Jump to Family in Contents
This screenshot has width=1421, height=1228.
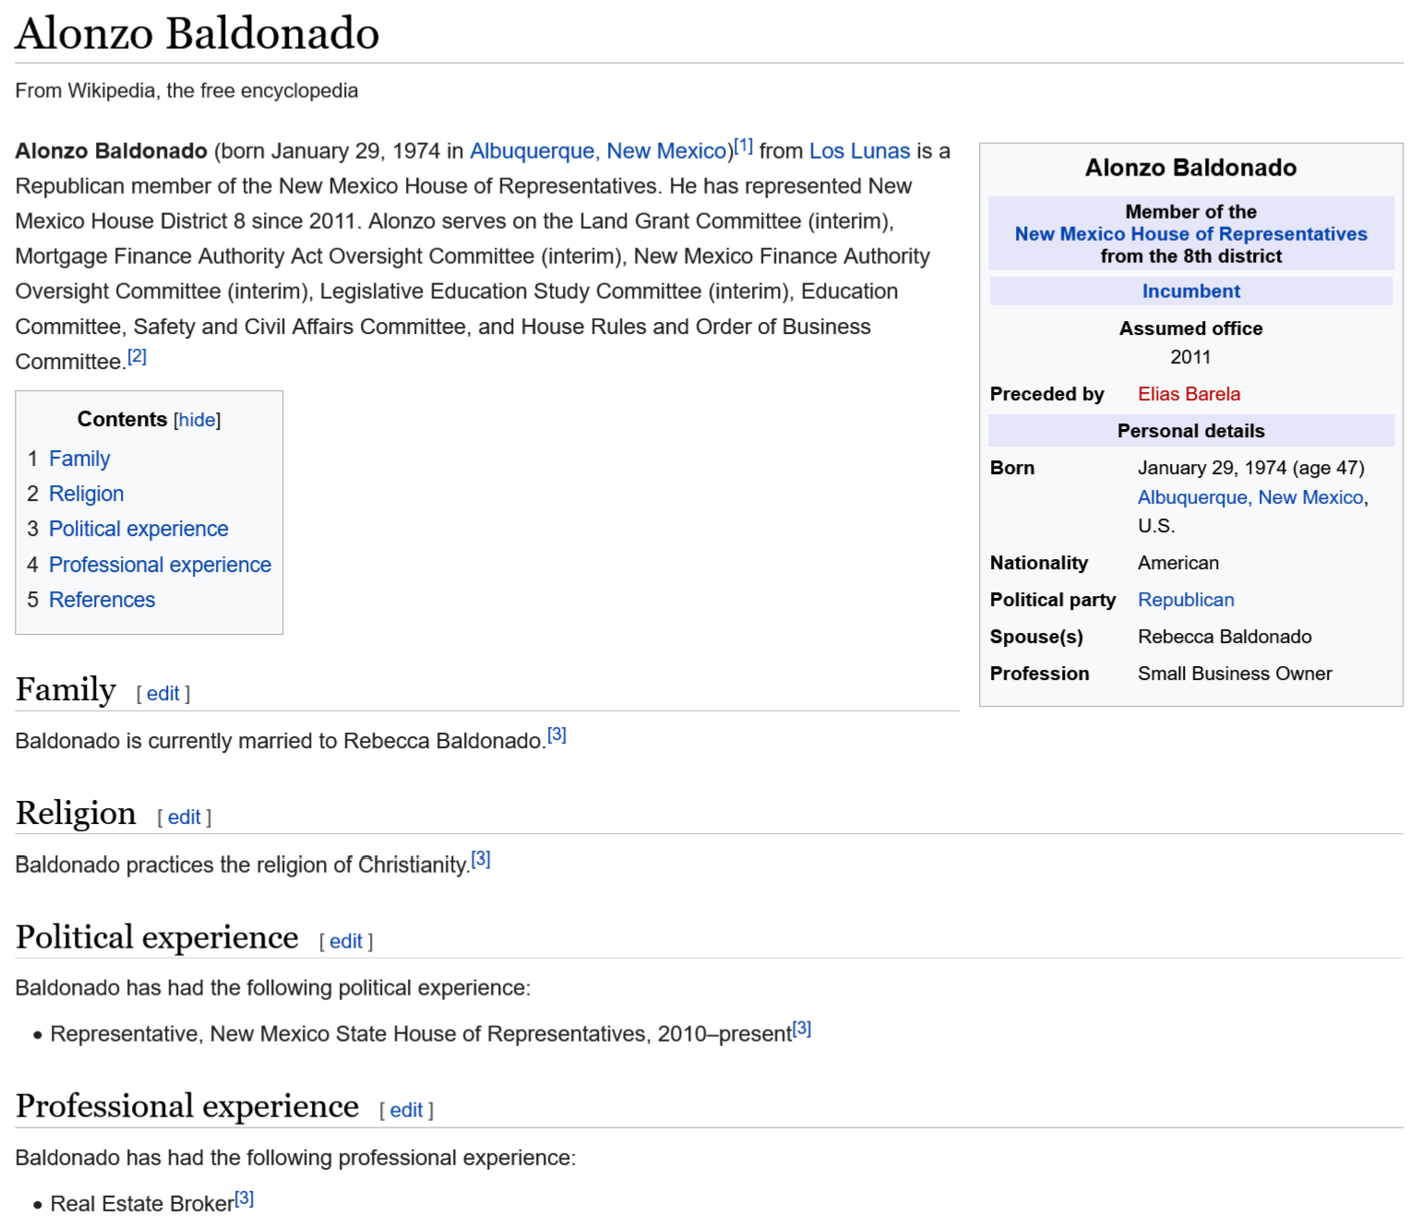point(79,459)
